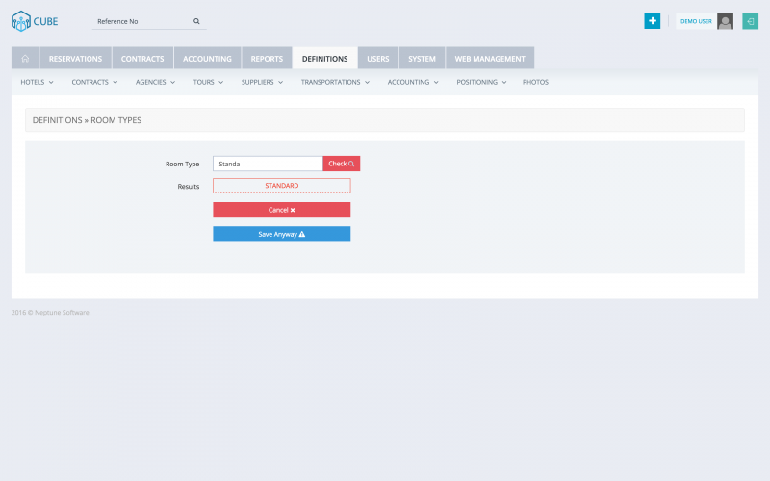Switch to the Accounting main tab
Image resolution: width=770 pixels, height=481 pixels.
point(207,59)
